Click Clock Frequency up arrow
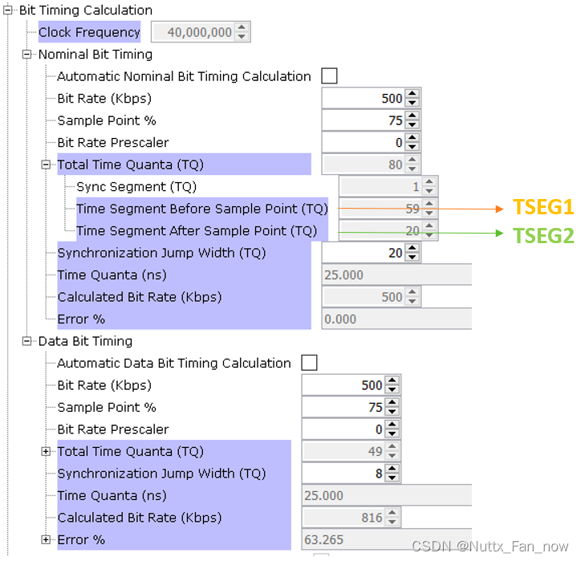This screenshot has height=561, width=581. pyautogui.click(x=242, y=28)
